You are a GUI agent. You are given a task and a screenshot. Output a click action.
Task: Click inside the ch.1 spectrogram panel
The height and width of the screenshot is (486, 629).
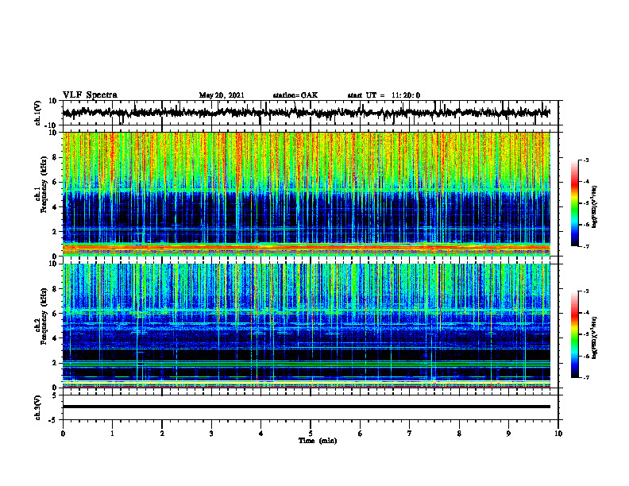pyautogui.click(x=307, y=194)
